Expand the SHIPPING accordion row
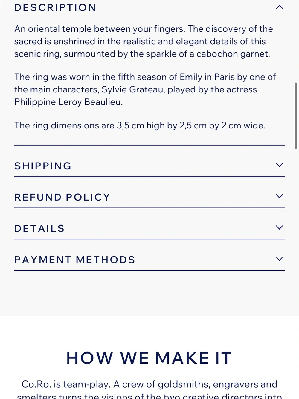Screen dimensions: 299x399 pyautogui.click(x=149, y=166)
